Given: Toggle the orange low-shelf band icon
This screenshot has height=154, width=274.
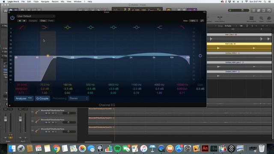Looking at the screenshot, I should click(45, 27).
